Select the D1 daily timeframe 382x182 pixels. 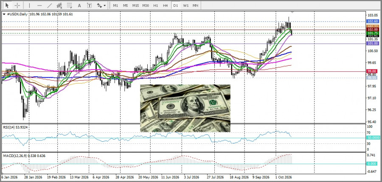tap(175, 6)
